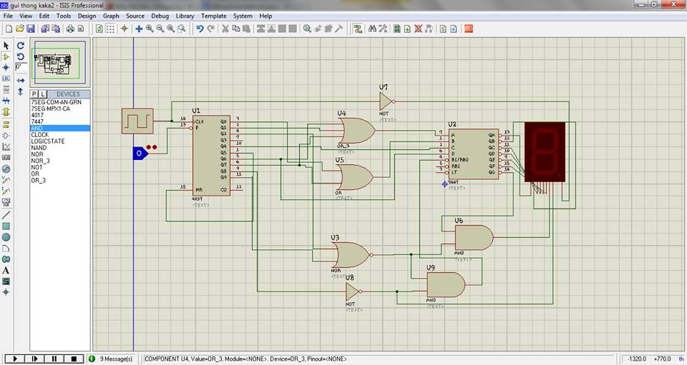This screenshot has width=687, height=365.
Task: Select the 2D line graphics tool
Action: point(6,215)
